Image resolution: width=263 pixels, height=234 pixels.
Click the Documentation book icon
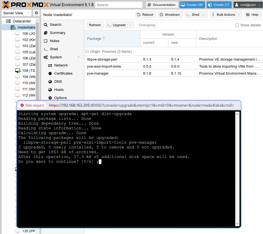pyautogui.click(x=149, y=5)
